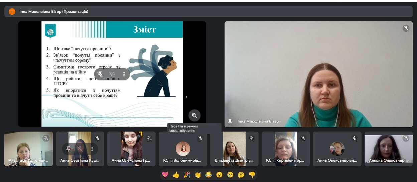Click Анна Олександрівна's round profile avatar
Viewport: 417px width, 182px height.
[337, 149]
